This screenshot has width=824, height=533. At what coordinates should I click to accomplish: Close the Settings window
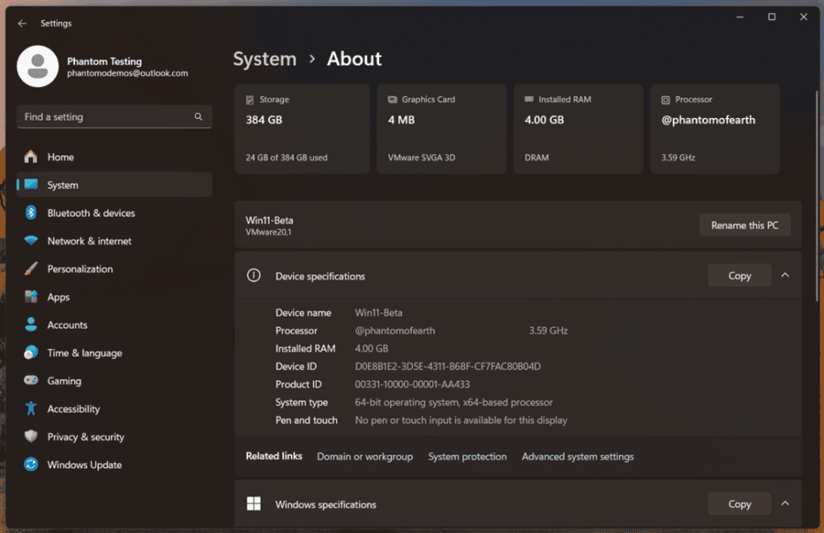804,17
